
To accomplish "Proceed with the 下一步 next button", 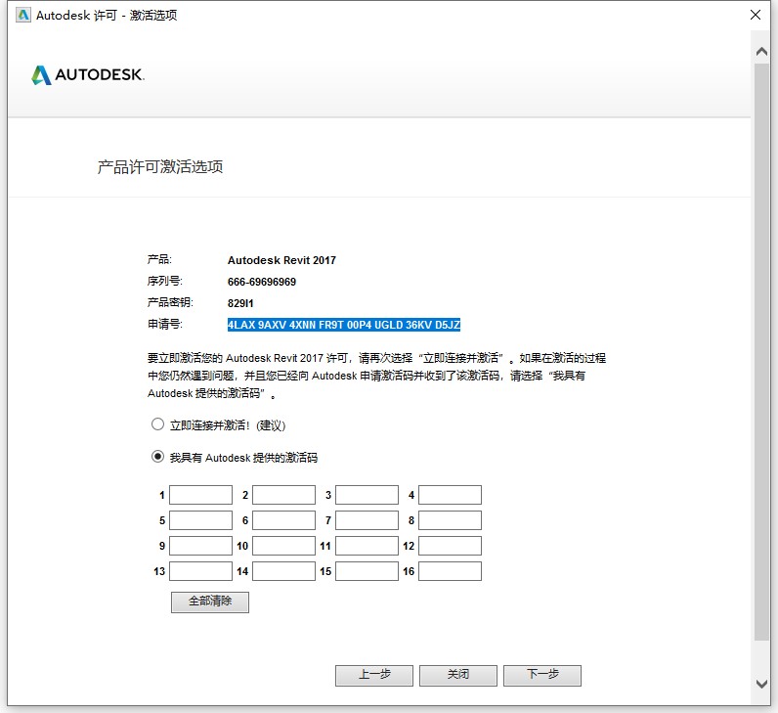I will click(542, 675).
